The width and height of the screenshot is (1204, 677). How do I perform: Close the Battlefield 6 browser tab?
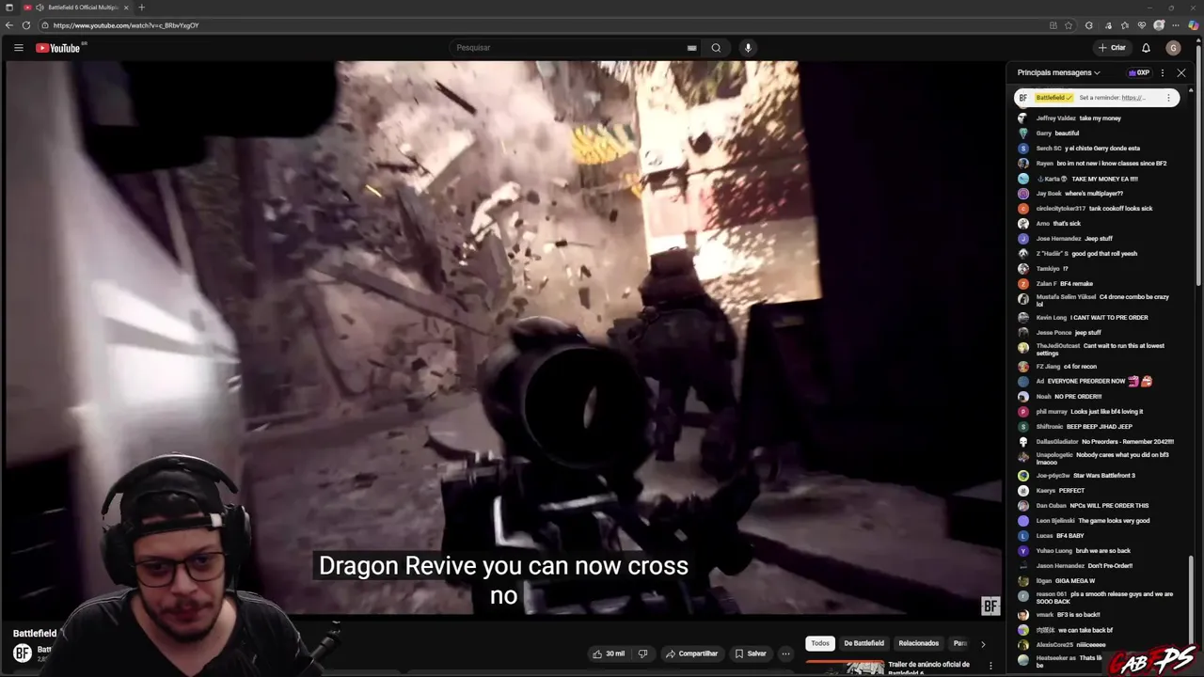tap(128, 8)
